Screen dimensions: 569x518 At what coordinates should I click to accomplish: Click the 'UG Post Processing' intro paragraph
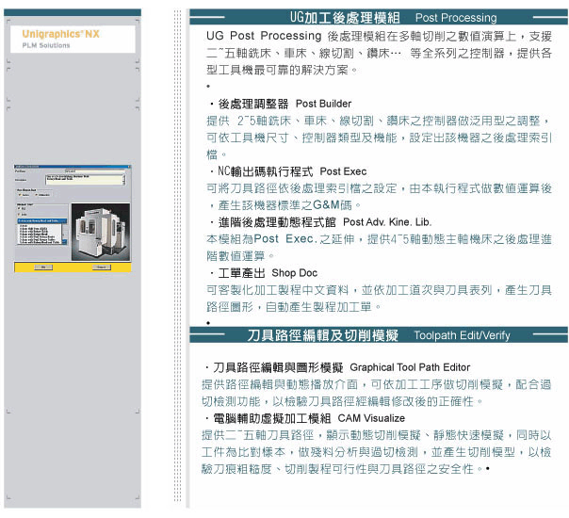[x=379, y=53]
